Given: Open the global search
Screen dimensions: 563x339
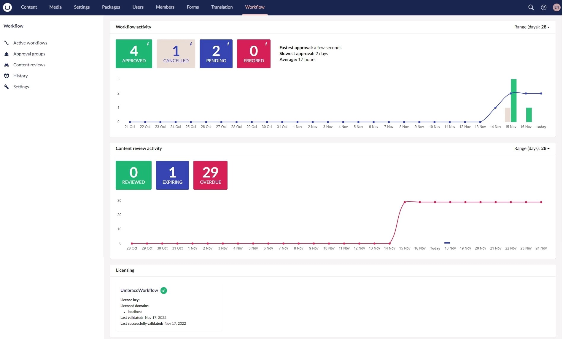Looking at the screenshot, I should click(531, 7).
